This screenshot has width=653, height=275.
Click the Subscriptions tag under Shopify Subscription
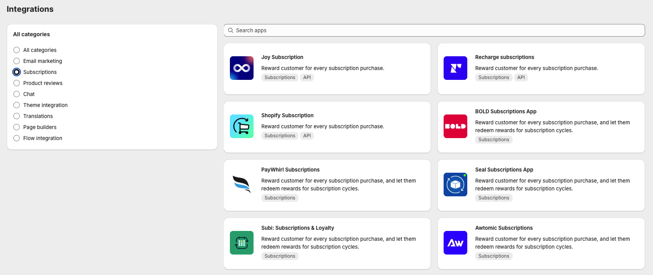pos(280,136)
